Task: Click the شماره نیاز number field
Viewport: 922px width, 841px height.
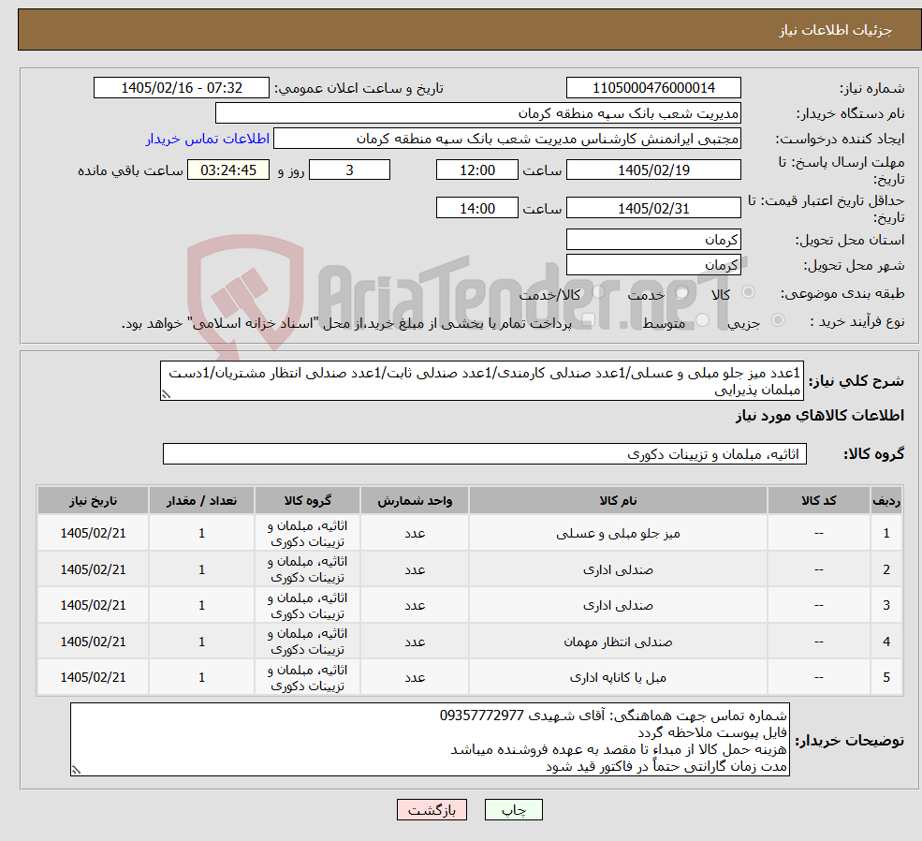Action: point(653,88)
